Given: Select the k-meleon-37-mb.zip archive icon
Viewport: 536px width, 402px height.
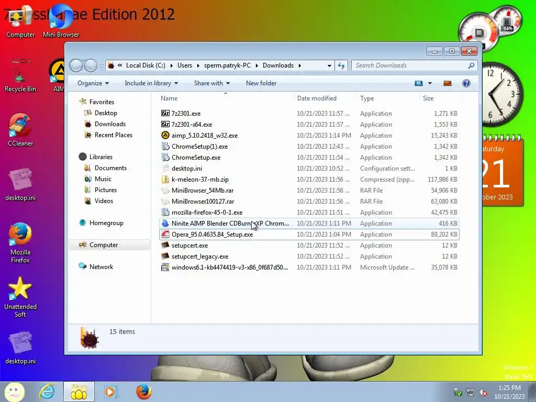Looking at the screenshot, I should (165, 179).
